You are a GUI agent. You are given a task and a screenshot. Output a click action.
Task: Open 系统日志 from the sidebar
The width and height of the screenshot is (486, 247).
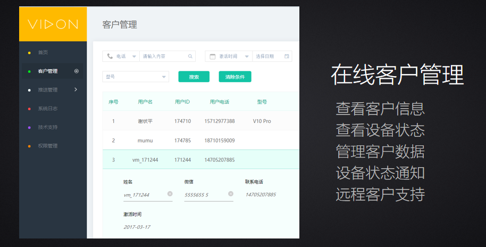pyautogui.click(x=47, y=109)
